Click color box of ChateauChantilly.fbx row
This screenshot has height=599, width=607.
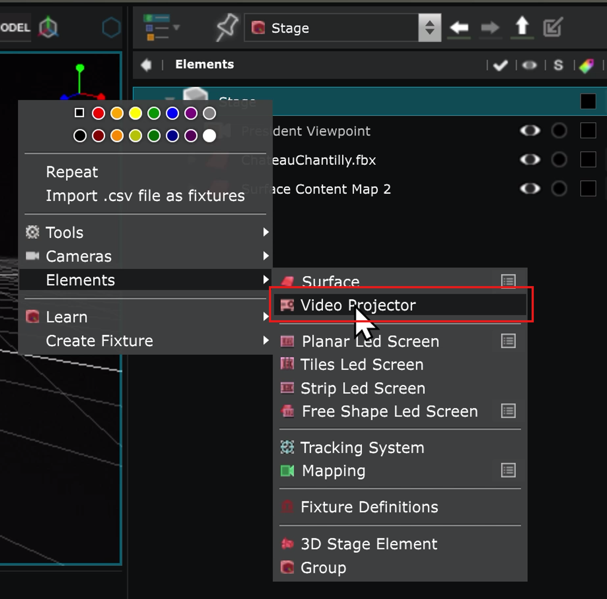[588, 160]
